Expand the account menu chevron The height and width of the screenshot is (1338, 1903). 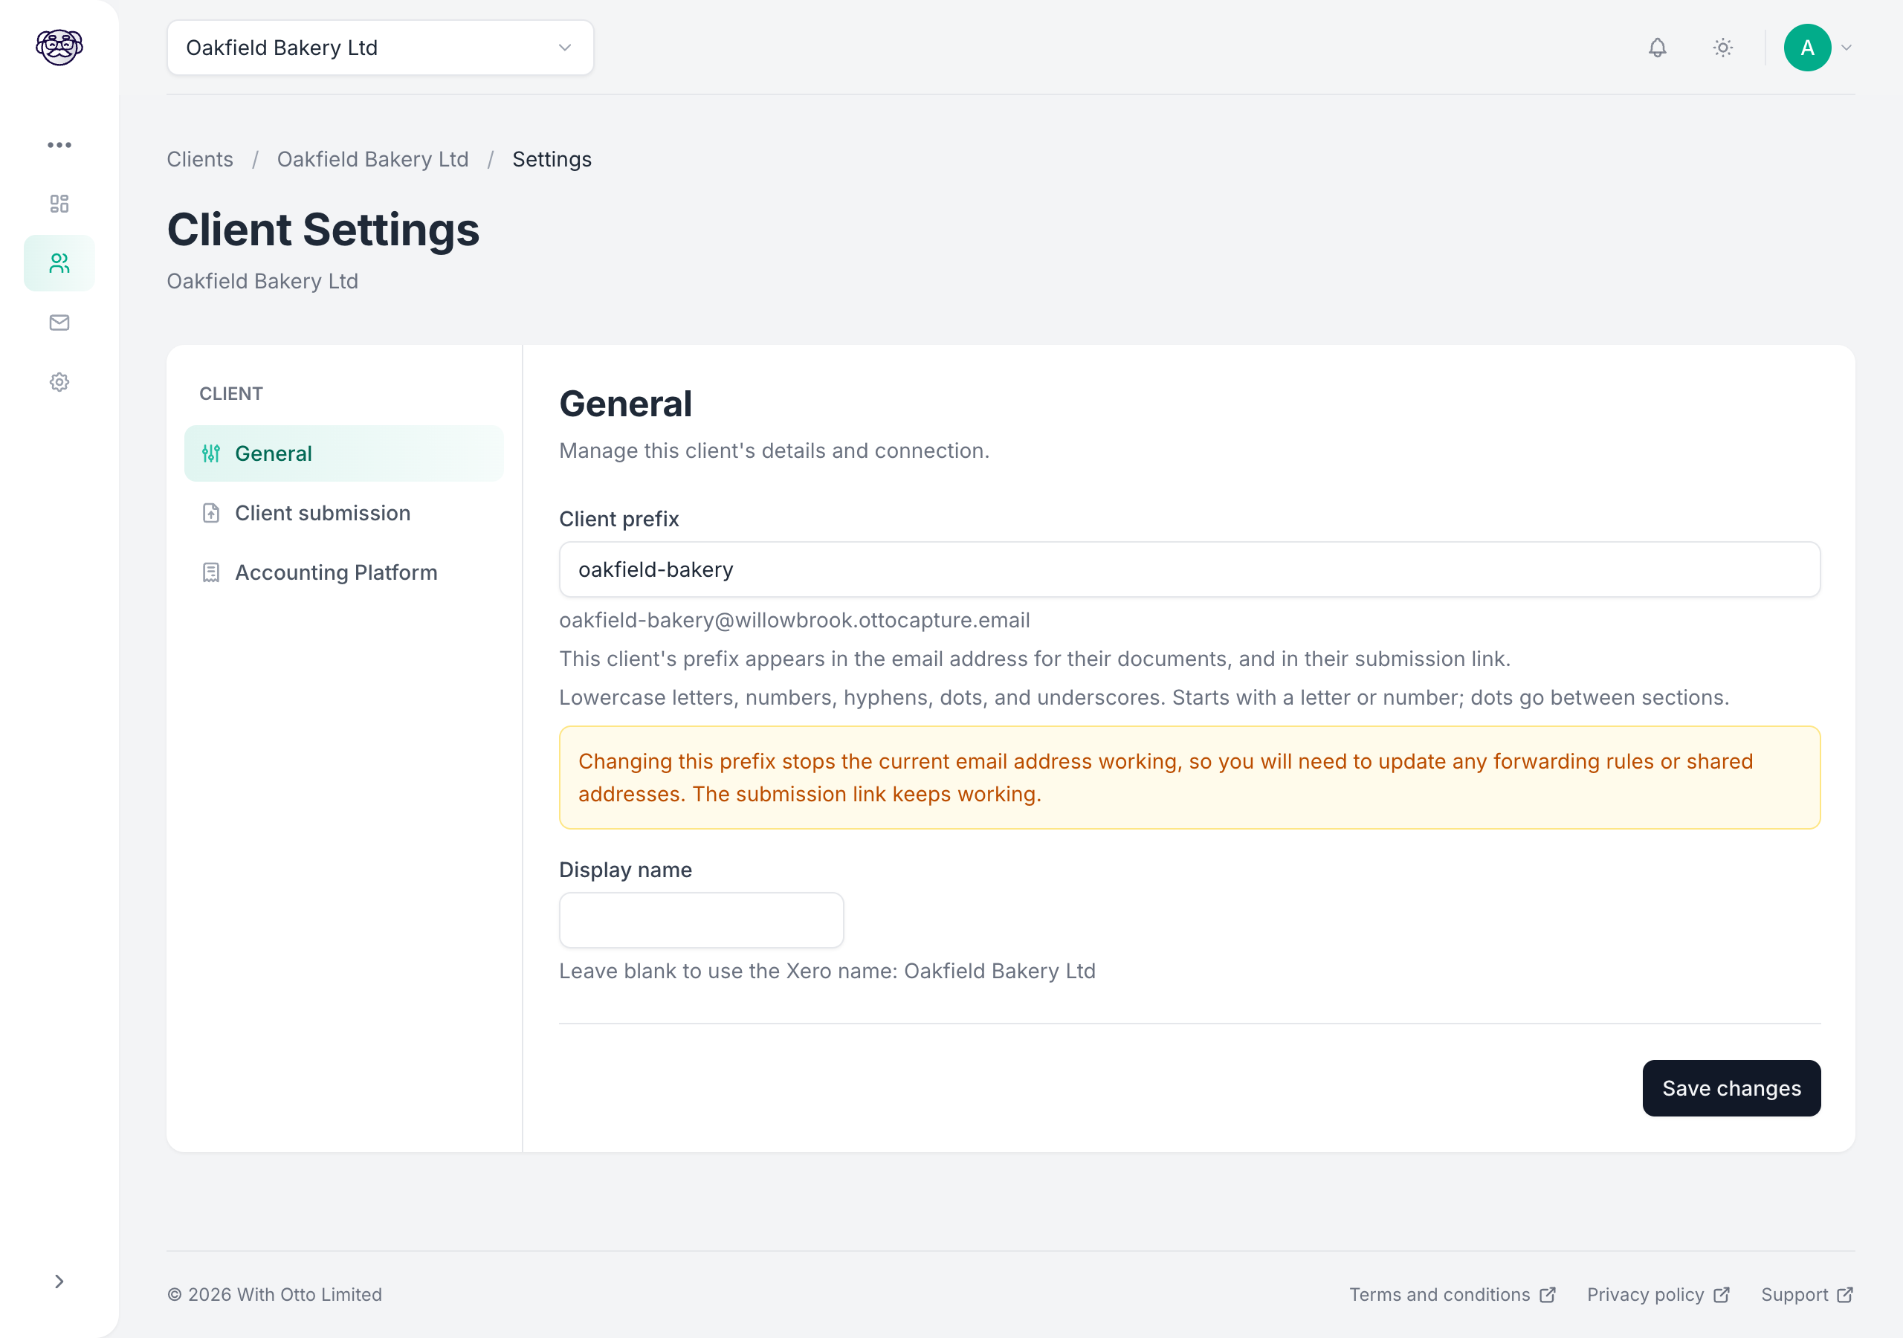[x=1847, y=48]
